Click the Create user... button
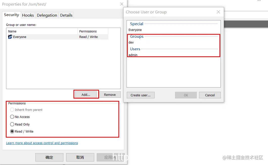The width and height of the screenshot is (268, 165). 140,95
